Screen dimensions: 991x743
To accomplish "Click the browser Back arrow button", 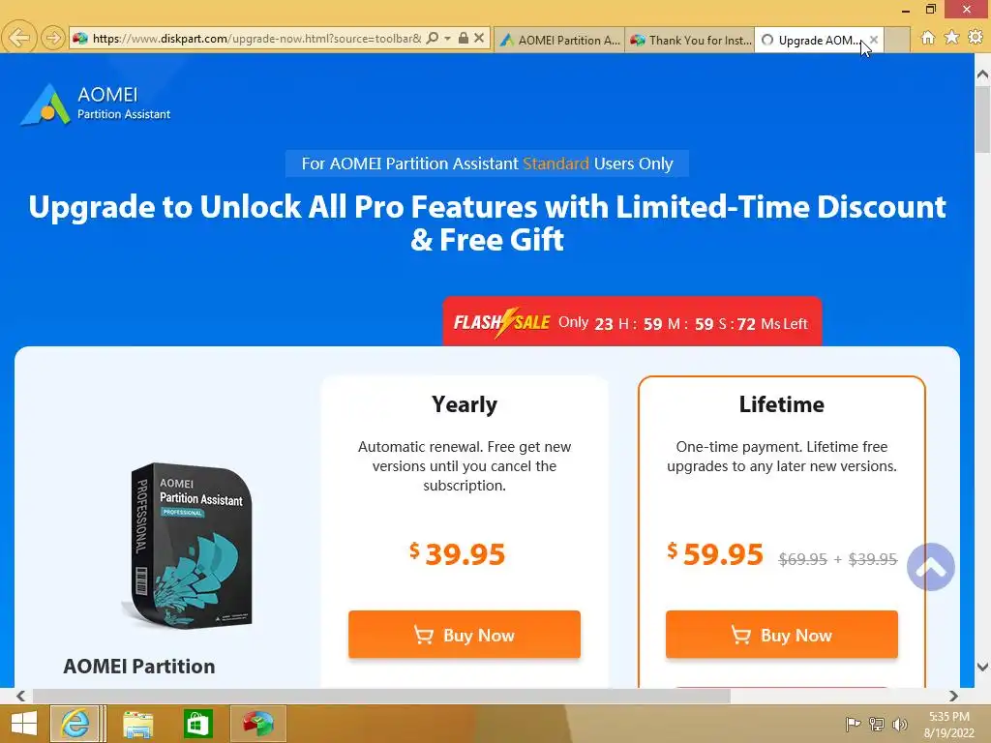I will pyautogui.click(x=19, y=38).
